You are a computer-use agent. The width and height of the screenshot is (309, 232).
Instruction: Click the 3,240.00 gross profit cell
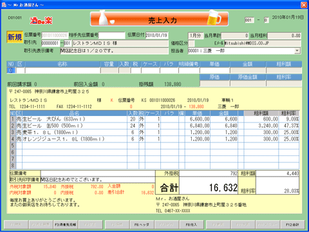[261, 126]
